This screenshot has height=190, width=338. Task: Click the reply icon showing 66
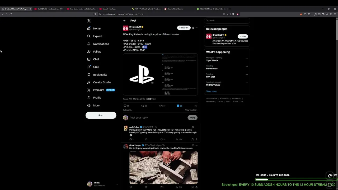point(126,106)
